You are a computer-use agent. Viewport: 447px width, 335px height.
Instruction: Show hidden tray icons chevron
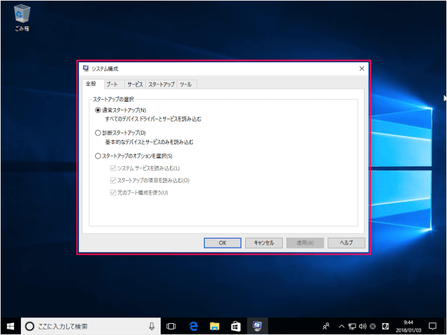tap(342, 326)
